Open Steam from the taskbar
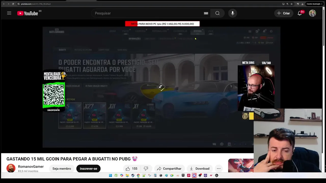The image size is (326, 183). point(133,175)
